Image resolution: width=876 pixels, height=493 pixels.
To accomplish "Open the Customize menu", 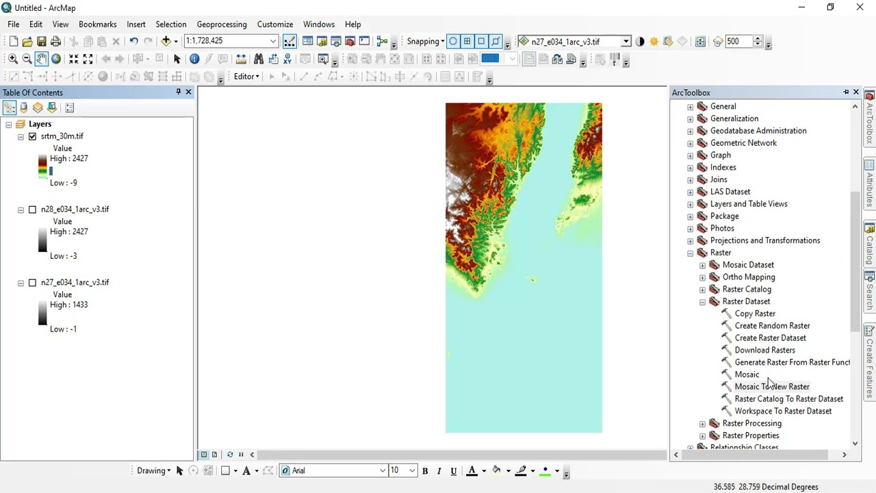I will [x=275, y=25].
